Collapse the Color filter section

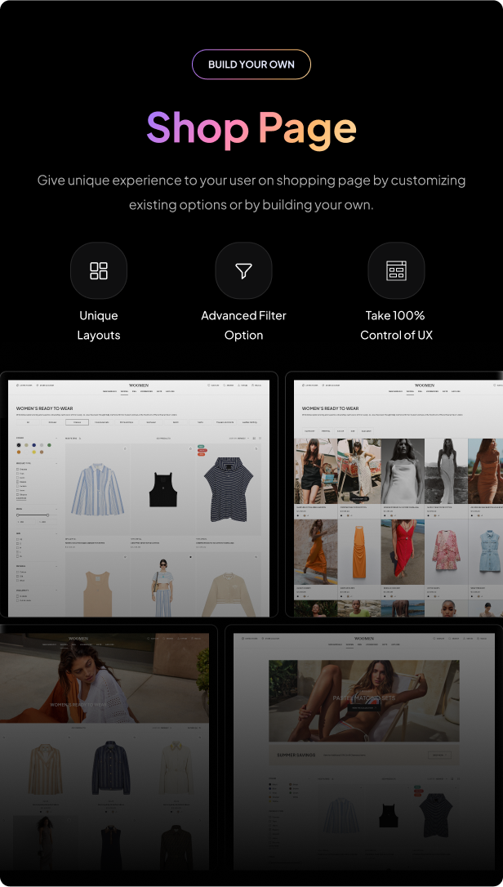(x=56, y=439)
